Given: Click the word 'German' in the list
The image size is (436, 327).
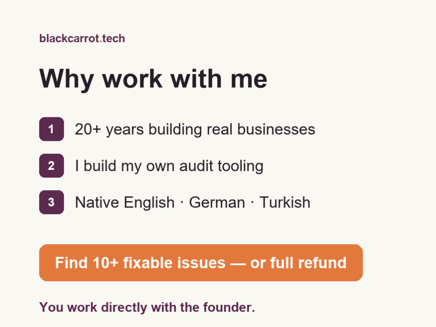Looking at the screenshot, I should (x=217, y=202).
